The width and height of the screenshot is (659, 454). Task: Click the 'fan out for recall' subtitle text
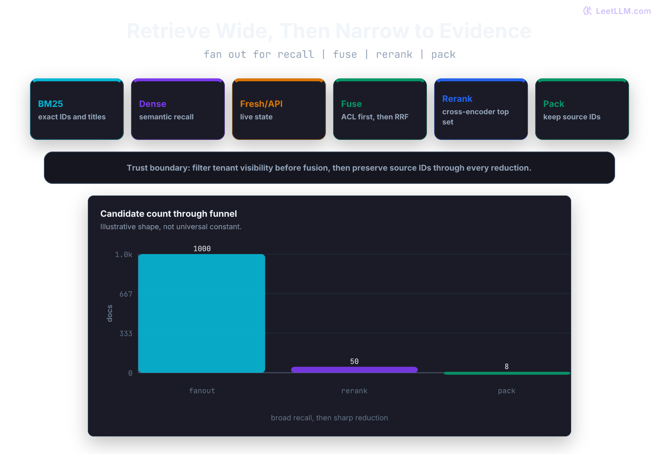259,55
